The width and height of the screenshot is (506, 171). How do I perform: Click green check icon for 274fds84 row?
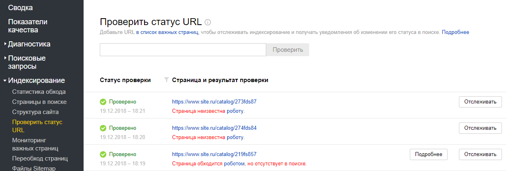(x=103, y=128)
